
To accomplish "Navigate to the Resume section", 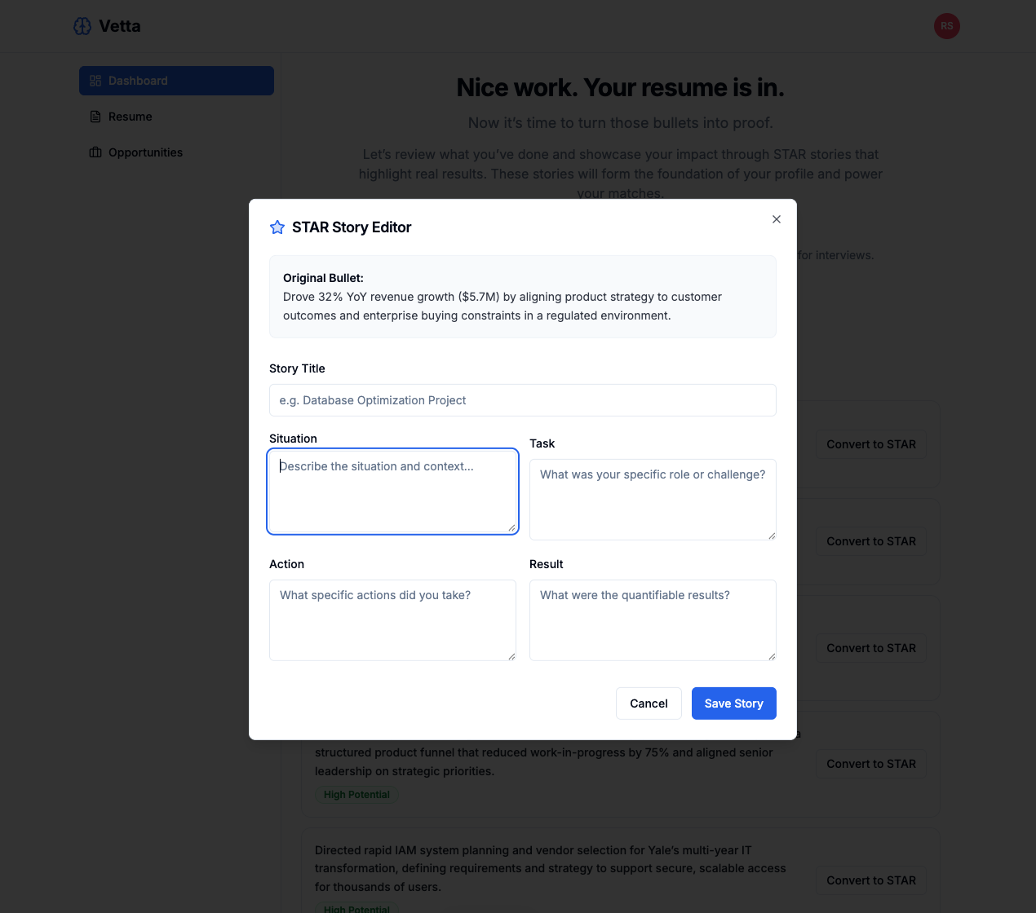I will tap(129, 117).
